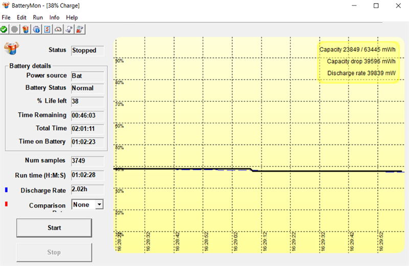Open the gear with info badge icon
This screenshot has height=266, width=409.
36,29
